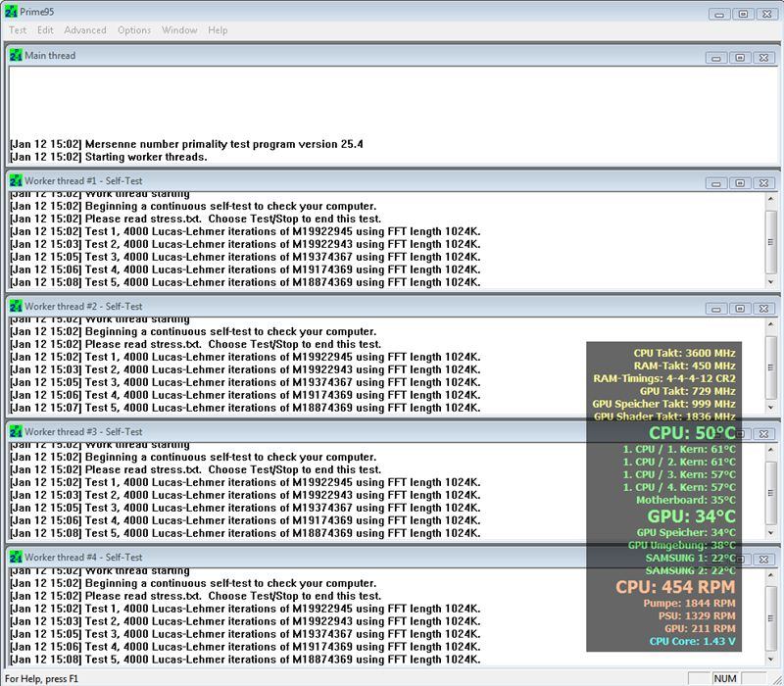Click the 'CPU: 454 RPM' overlay reading
The height and width of the screenshot is (686, 784).
tap(675, 586)
